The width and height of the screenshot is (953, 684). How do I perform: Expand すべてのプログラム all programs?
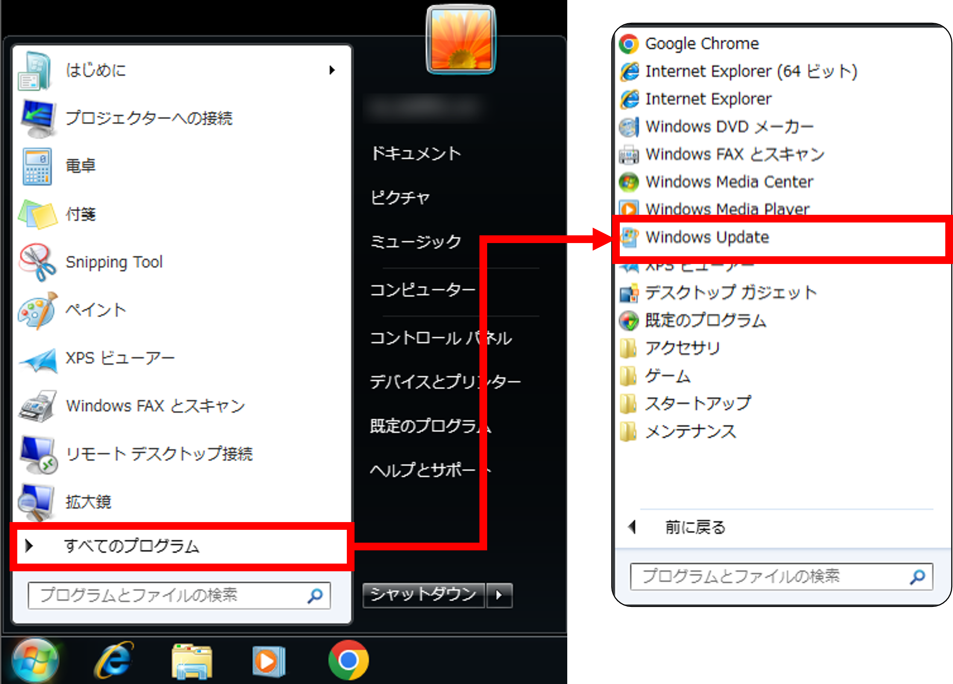[181, 546]
